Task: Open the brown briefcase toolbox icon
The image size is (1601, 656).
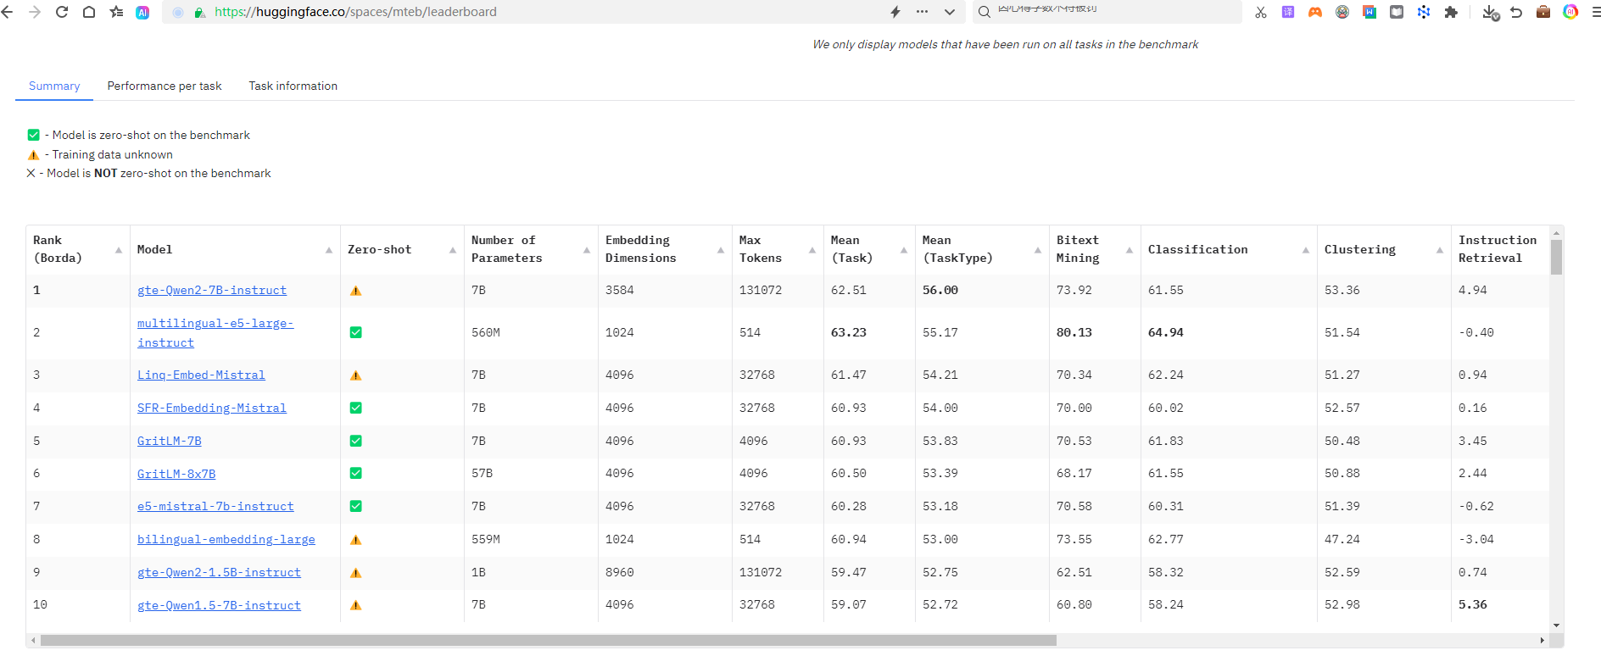Action: (x=1543, y=12)
